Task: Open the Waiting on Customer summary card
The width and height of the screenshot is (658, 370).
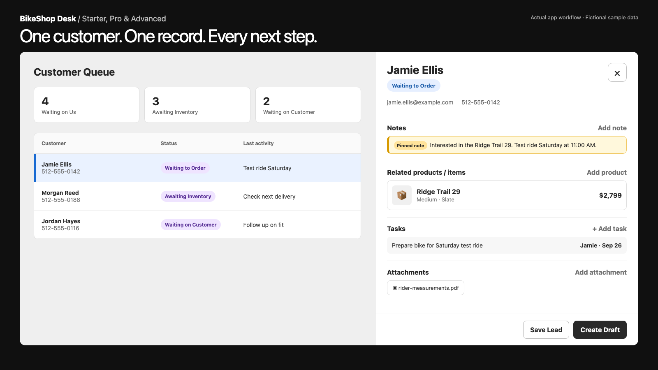Action: (308, 105)
